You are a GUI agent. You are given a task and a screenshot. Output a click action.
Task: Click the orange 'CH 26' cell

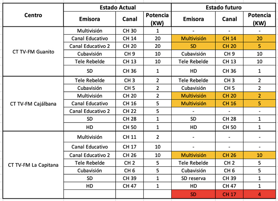(x=229, y=155)
